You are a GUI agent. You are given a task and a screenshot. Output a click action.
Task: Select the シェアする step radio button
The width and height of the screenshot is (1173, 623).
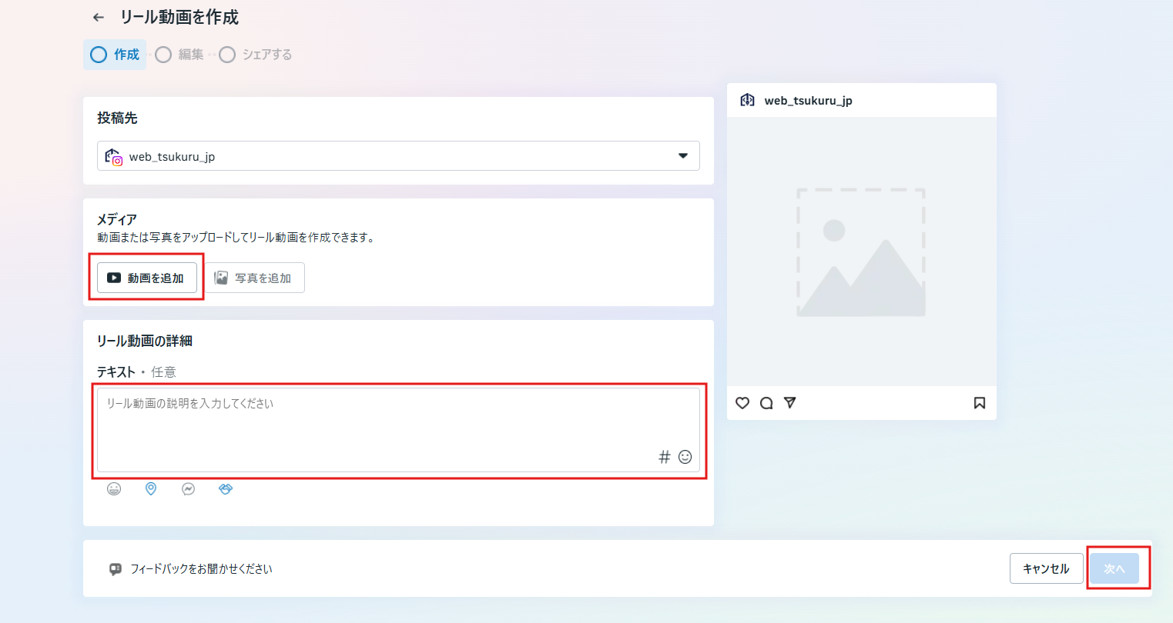[x=226, y=55]
